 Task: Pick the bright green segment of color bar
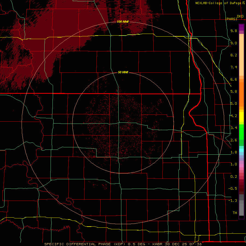point(241,132)
